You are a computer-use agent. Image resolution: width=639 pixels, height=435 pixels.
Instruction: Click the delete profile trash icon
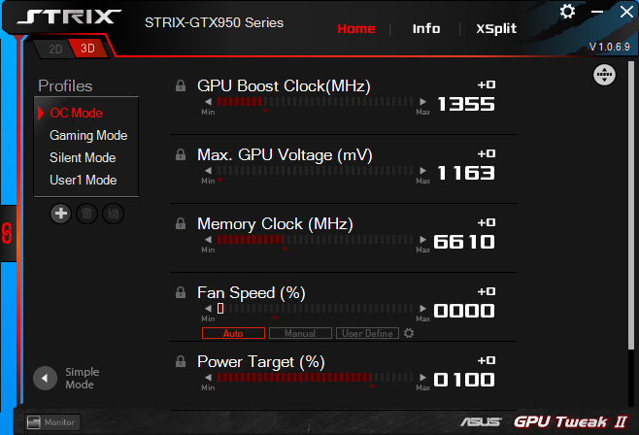[86, 214]
